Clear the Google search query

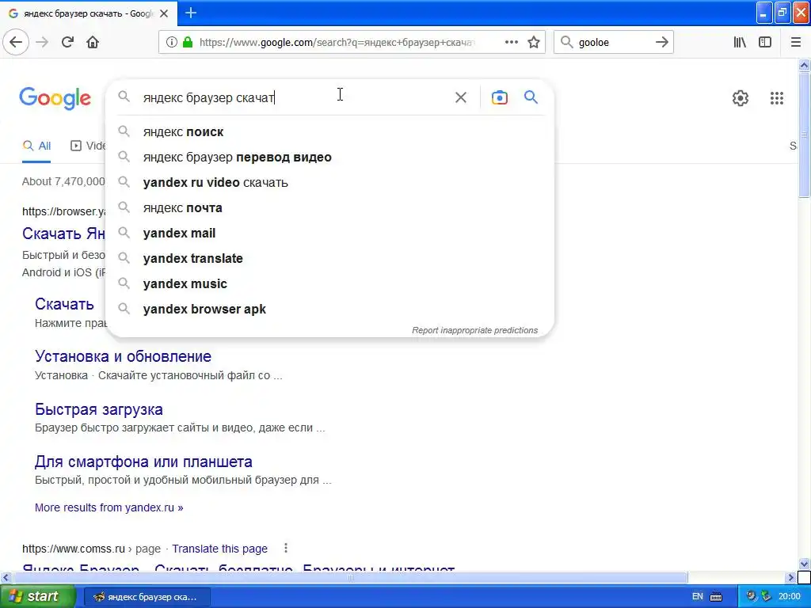click(461, 97)
